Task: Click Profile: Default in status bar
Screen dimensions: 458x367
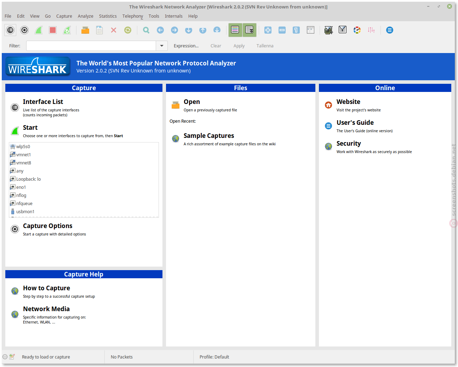Action: click(214, 357)
